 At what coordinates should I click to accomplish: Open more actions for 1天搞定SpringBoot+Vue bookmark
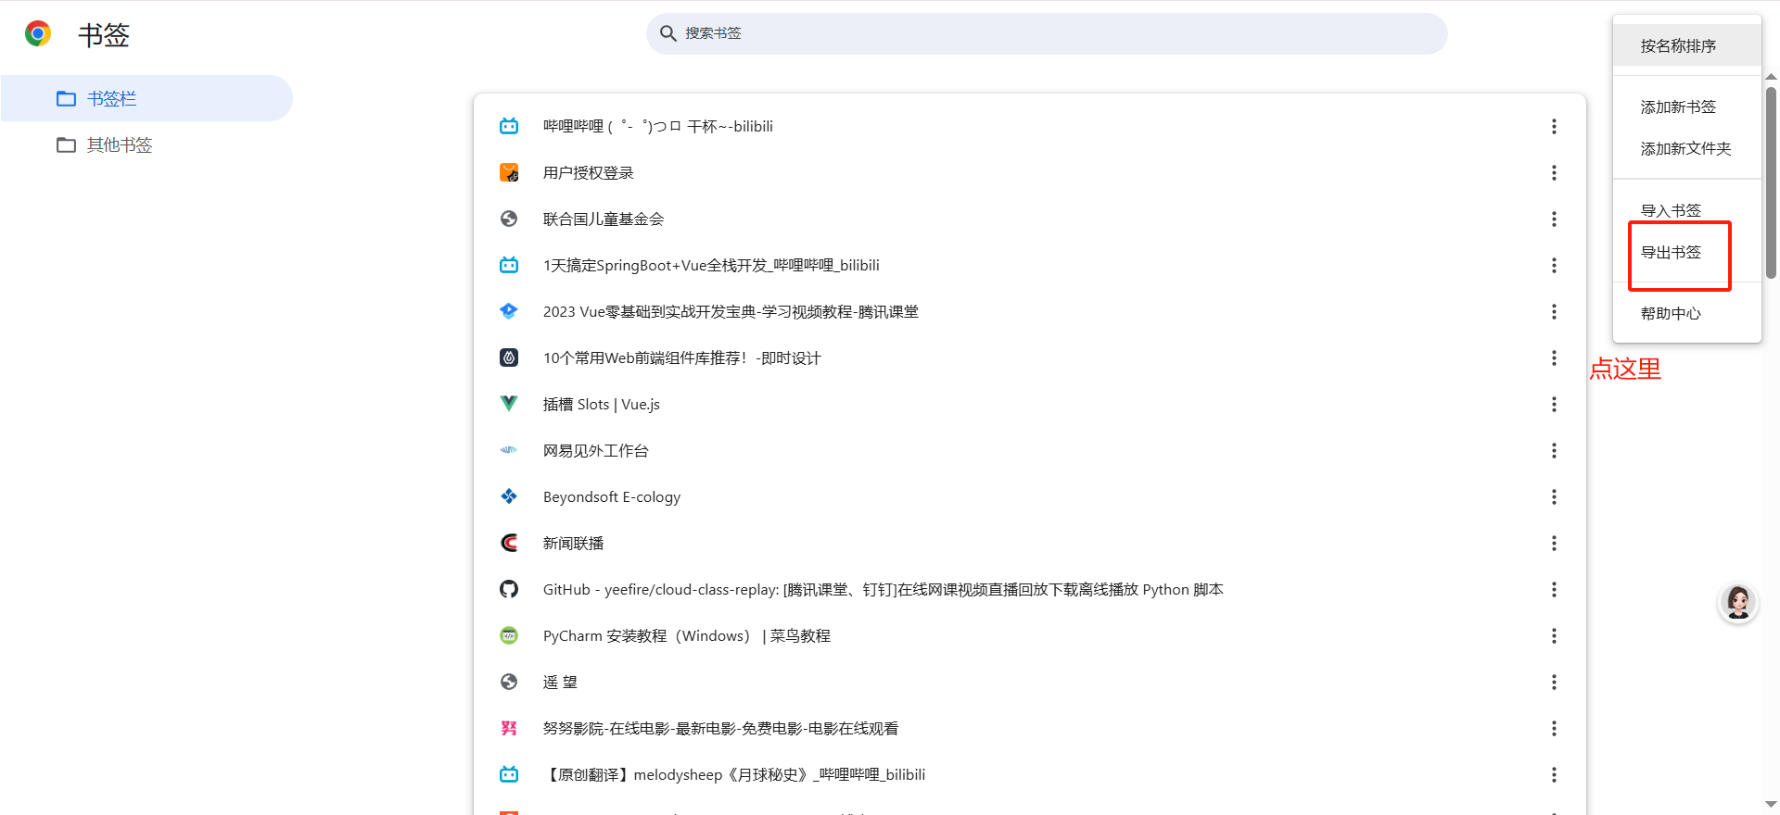pos(1554,265)
